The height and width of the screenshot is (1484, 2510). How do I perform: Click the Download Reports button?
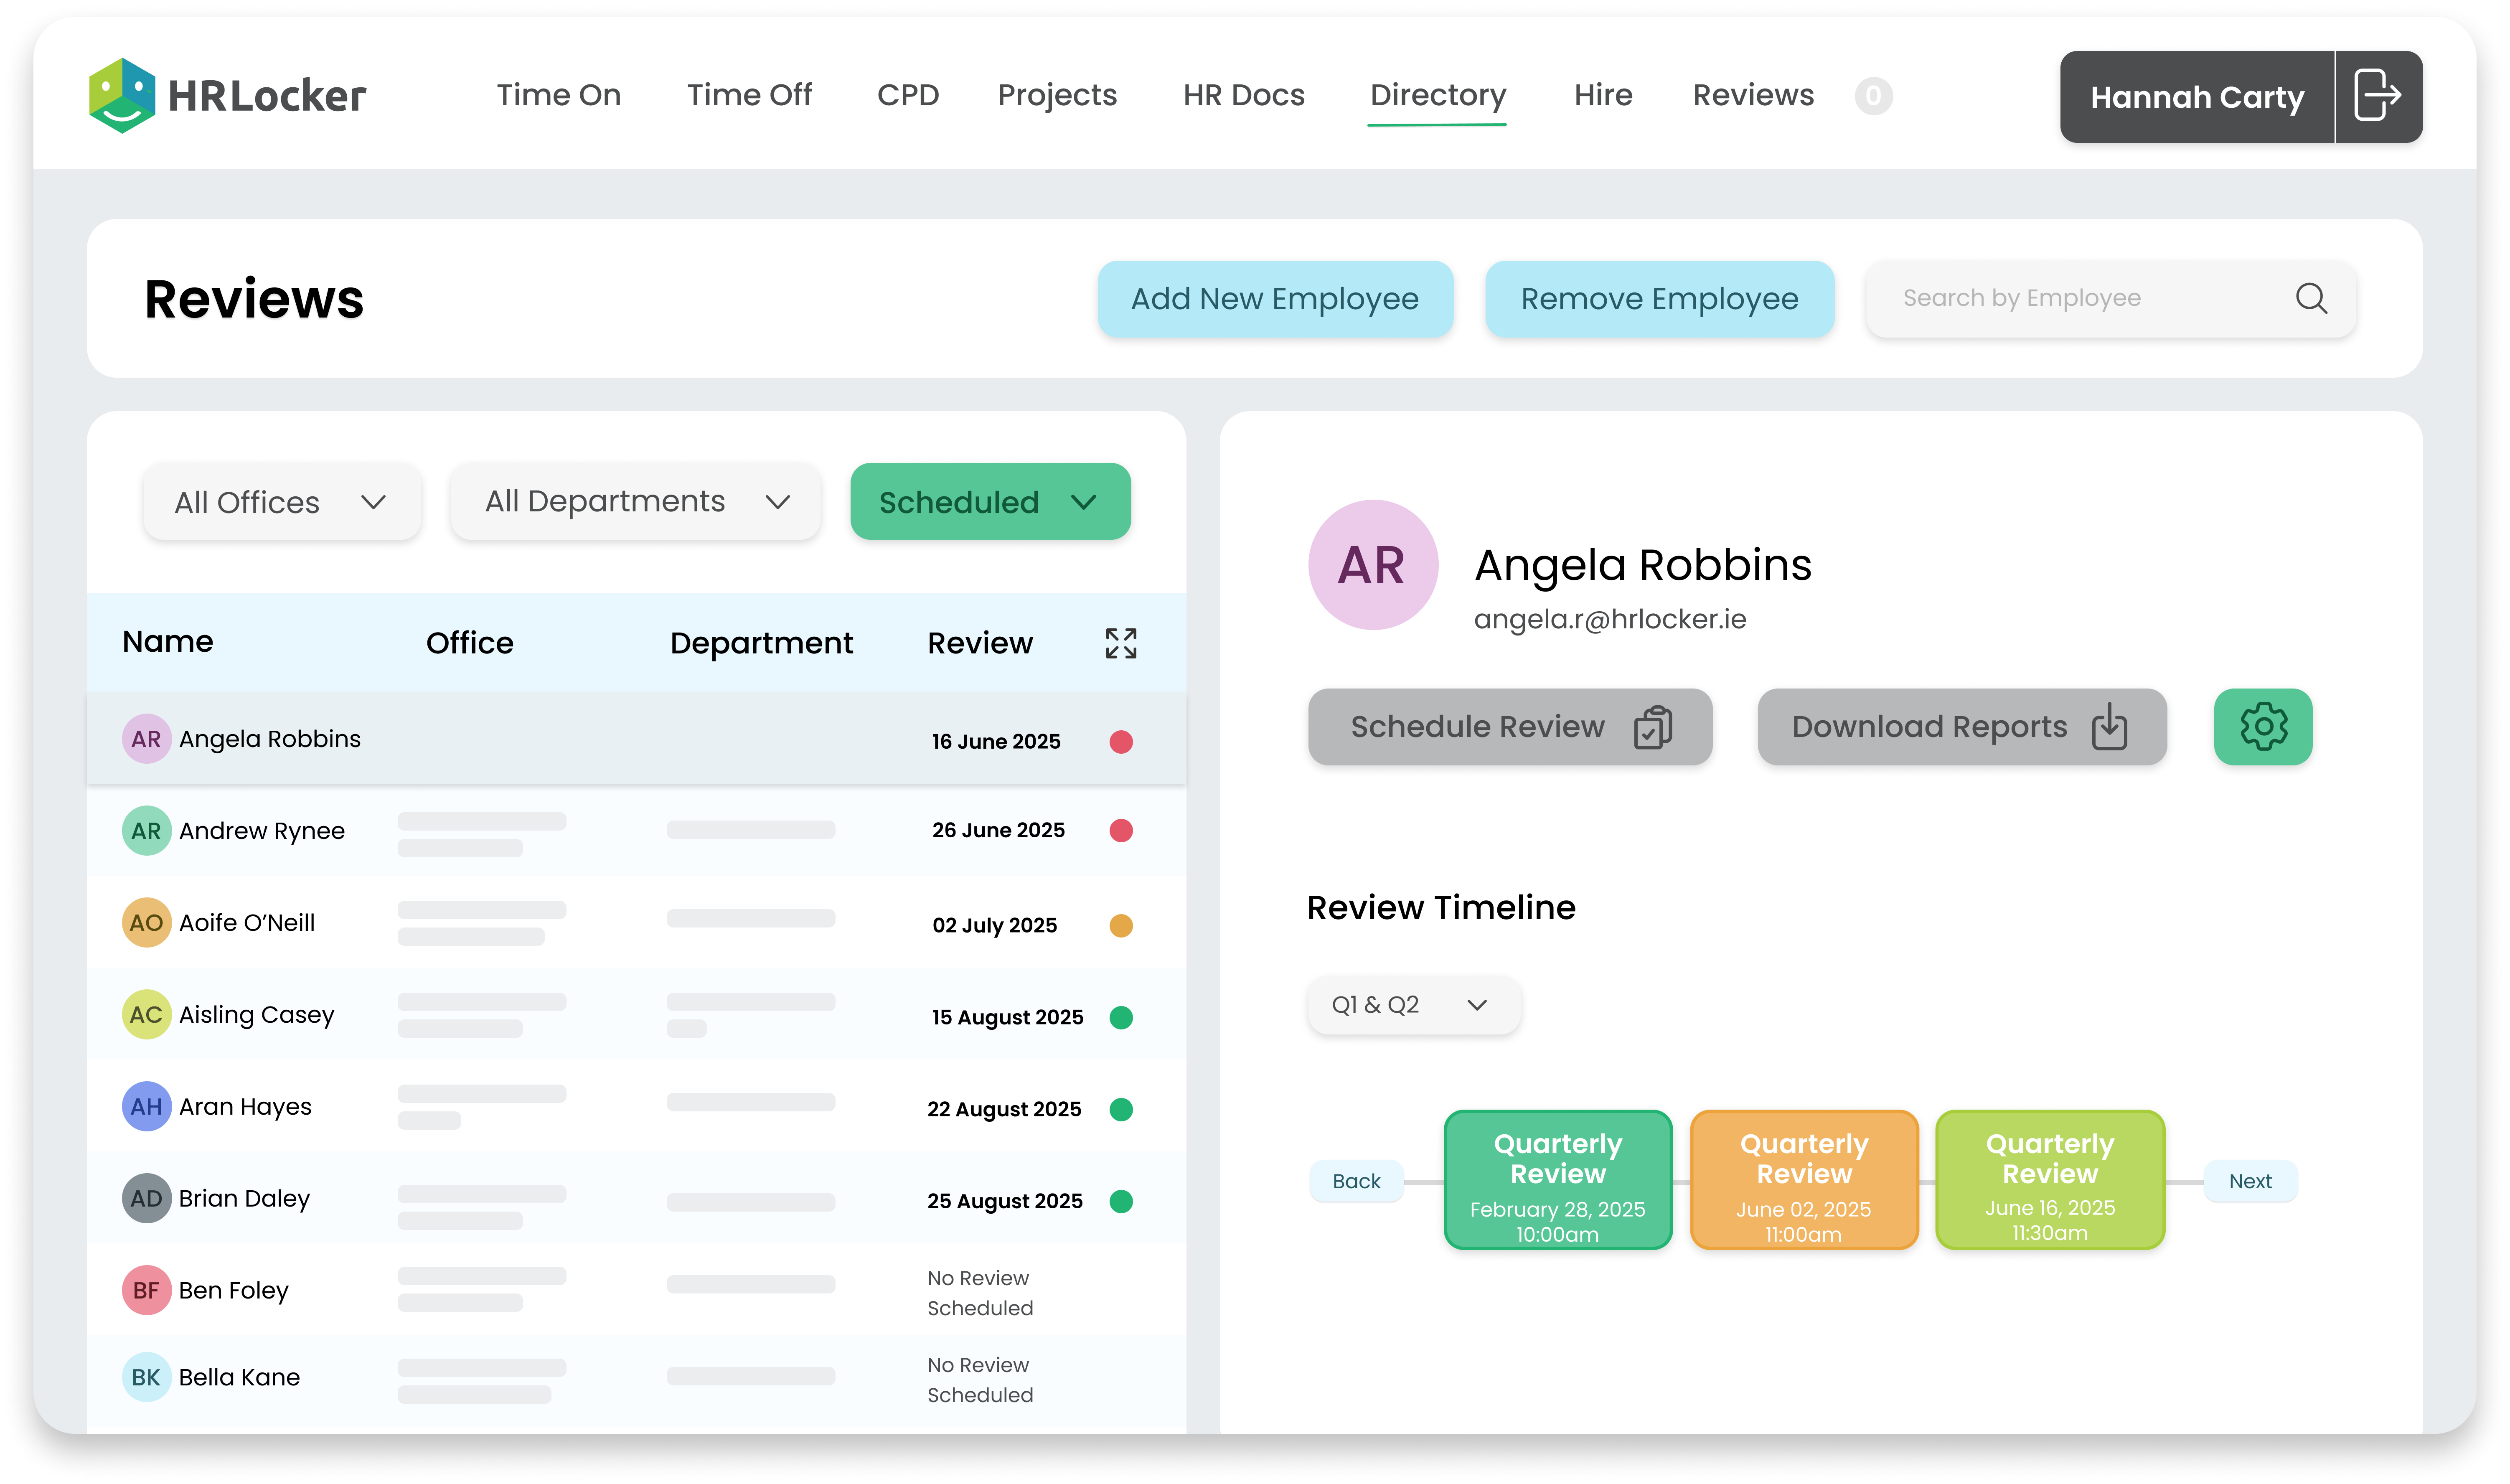tap(1960, 727)
